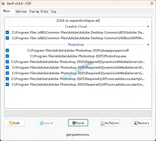Click the Restore button label

[143, 123]
